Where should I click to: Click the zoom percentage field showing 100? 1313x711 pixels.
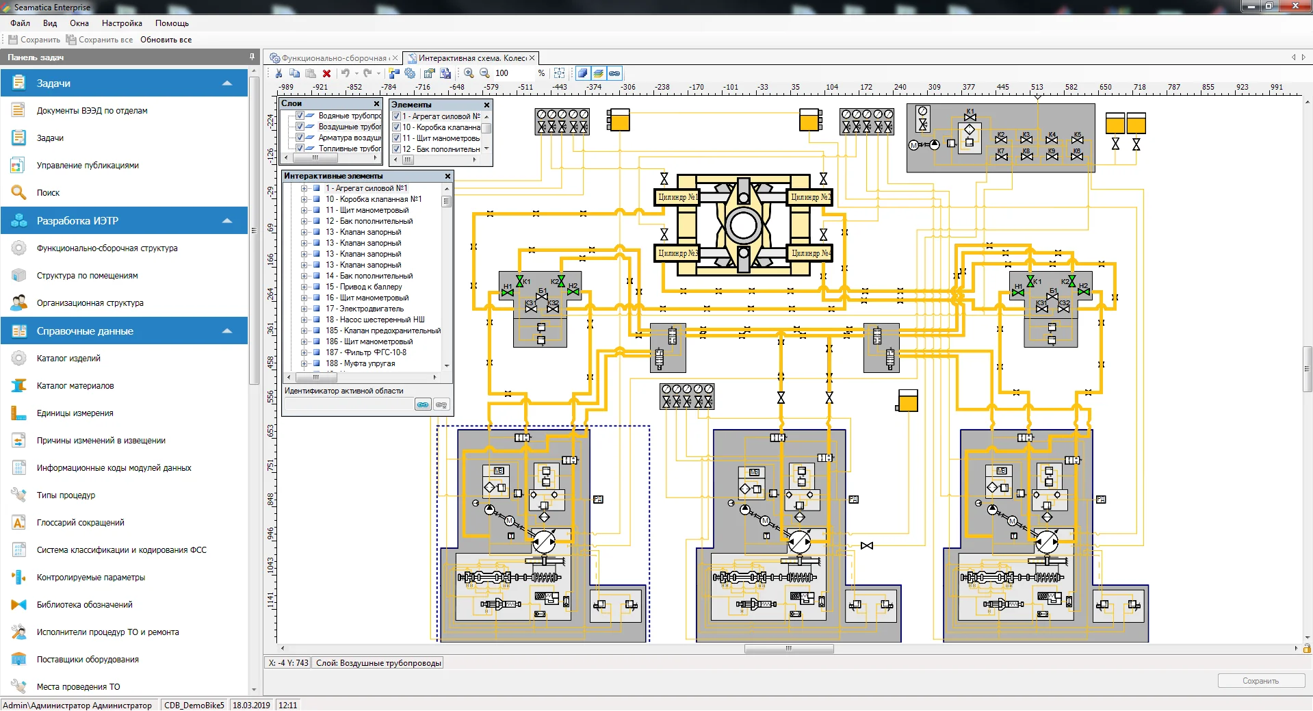[x=512, y=73]
